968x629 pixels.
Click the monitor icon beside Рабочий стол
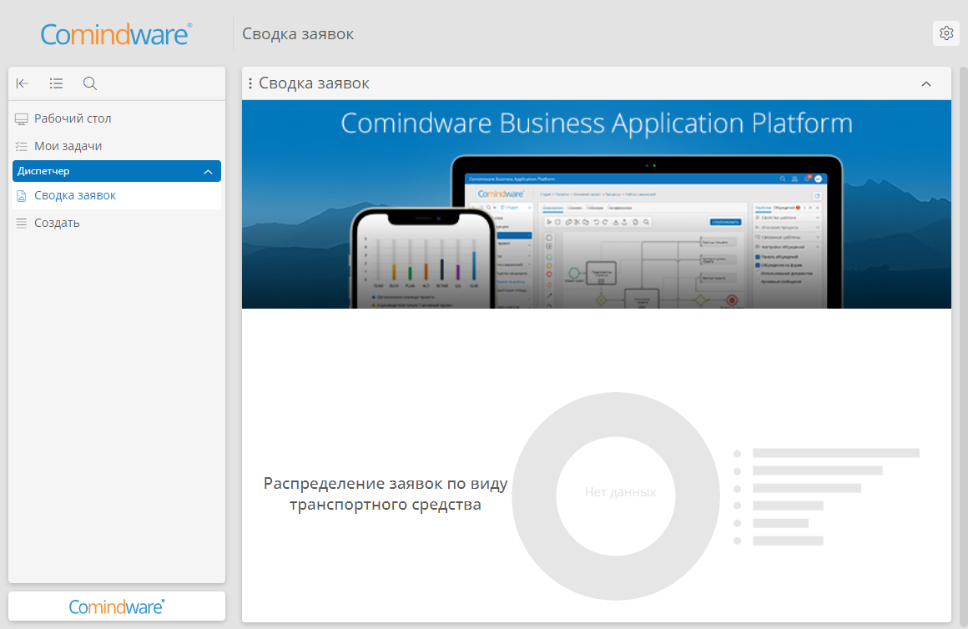click(x=22, y=118)
